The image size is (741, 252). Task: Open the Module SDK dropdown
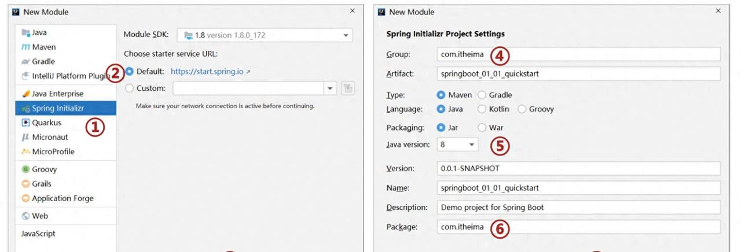tap(346, 35)
